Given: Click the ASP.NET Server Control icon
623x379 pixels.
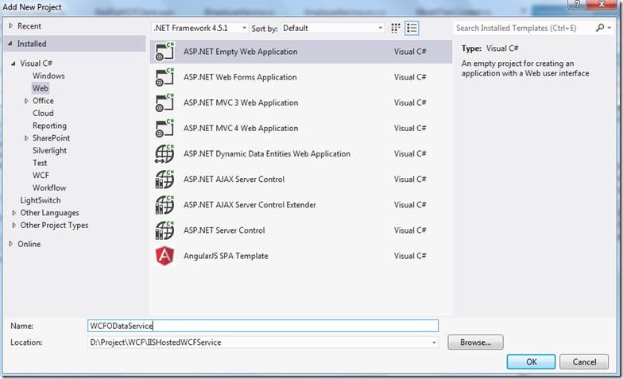Looking at the screenshot, I should (164, 230).
